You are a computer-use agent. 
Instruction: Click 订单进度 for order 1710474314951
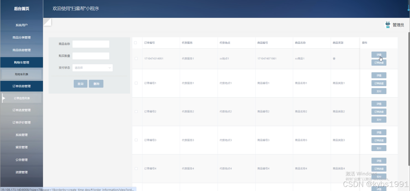point(379,63)
